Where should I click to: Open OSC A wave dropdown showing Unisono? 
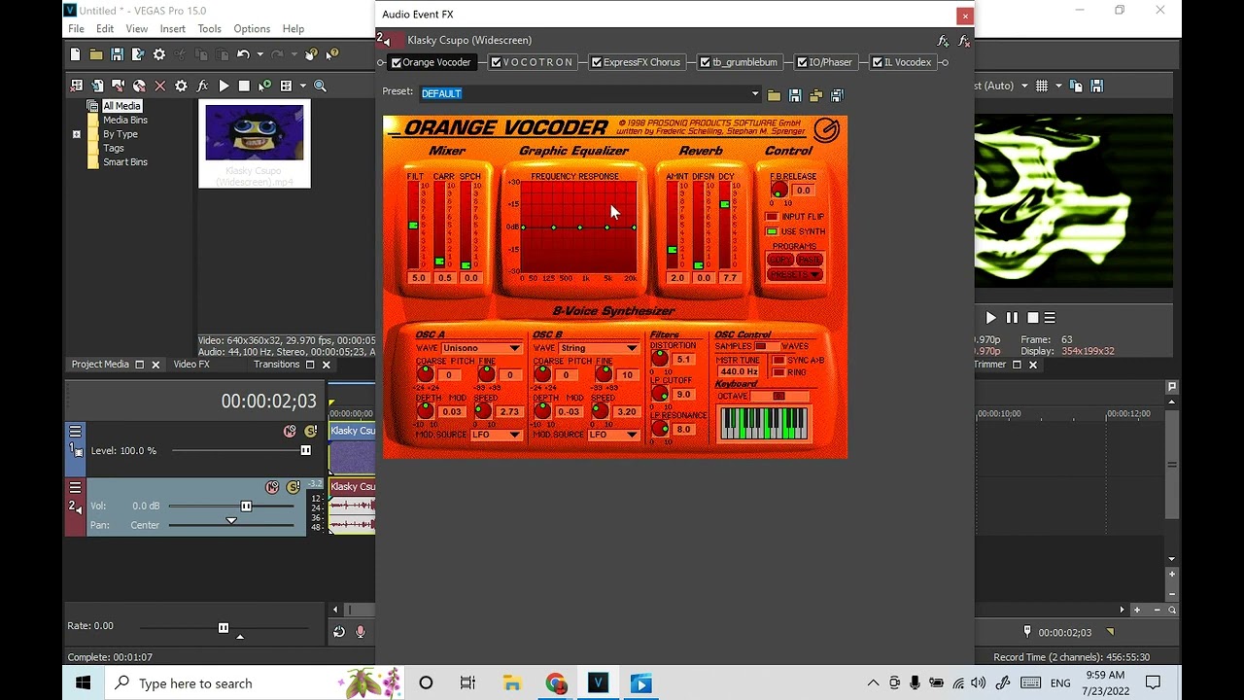pyautogui.click(x=483, y=348)
